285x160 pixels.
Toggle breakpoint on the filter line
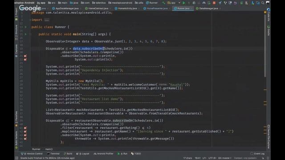[x=25, y=128]
